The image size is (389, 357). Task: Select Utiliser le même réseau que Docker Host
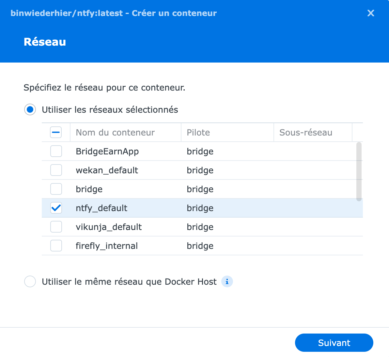click(30, 281)
